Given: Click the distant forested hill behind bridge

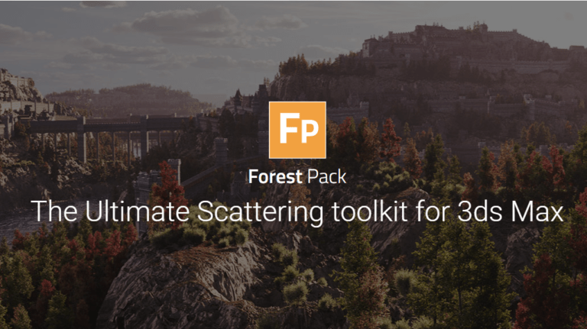Looking at the screenshot, I should point(128,99).
